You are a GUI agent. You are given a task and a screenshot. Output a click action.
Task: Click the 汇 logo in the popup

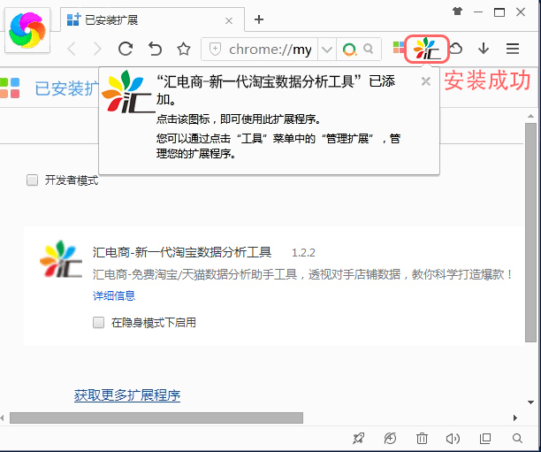point(128,92)
